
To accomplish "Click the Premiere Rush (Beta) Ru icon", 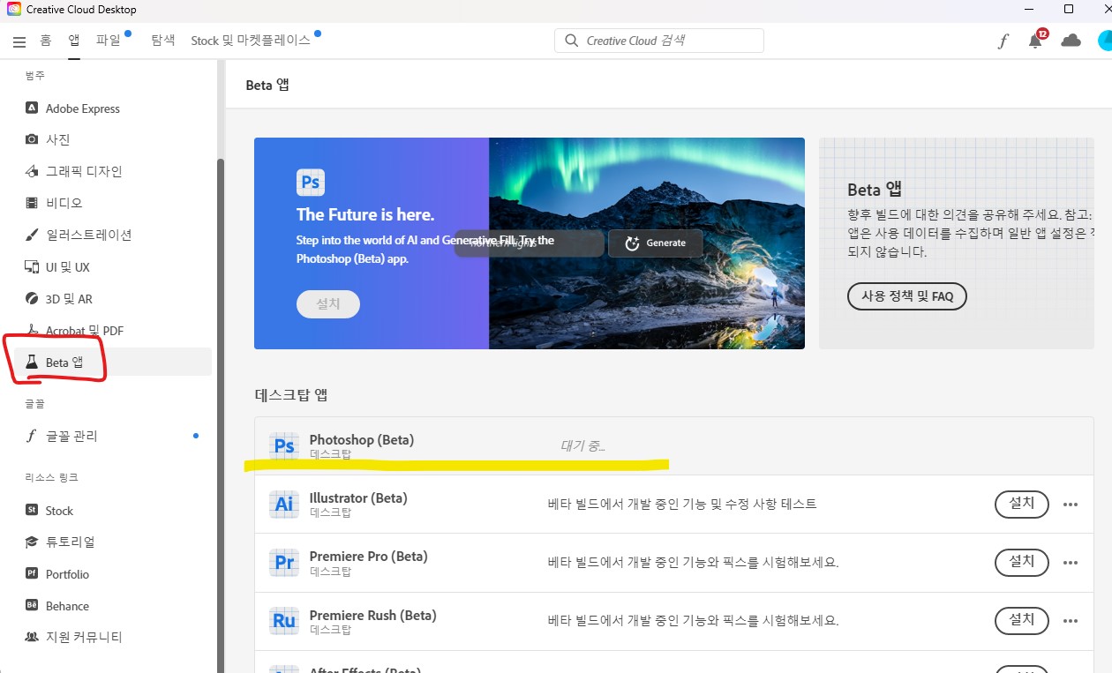I will [284, 620].
